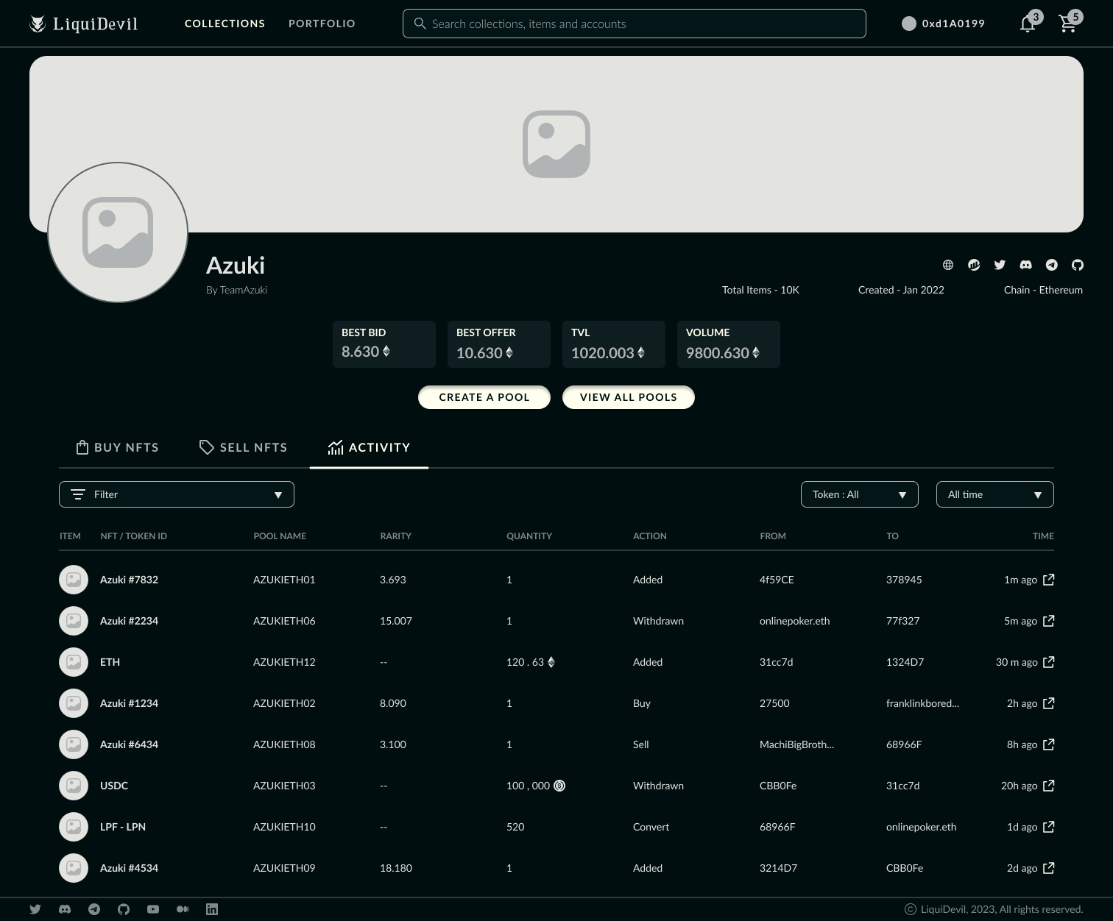Screen dimensions: 1113x921
Task: Switch to the Sell NFTs tab
Action: point(243,447)
